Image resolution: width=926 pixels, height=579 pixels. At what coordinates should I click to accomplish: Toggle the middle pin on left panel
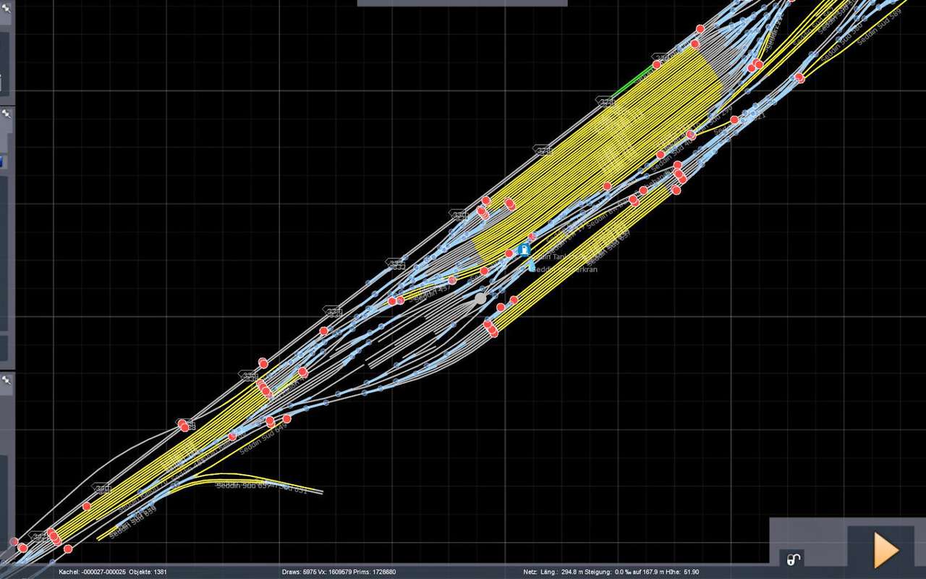coord(7,114)
